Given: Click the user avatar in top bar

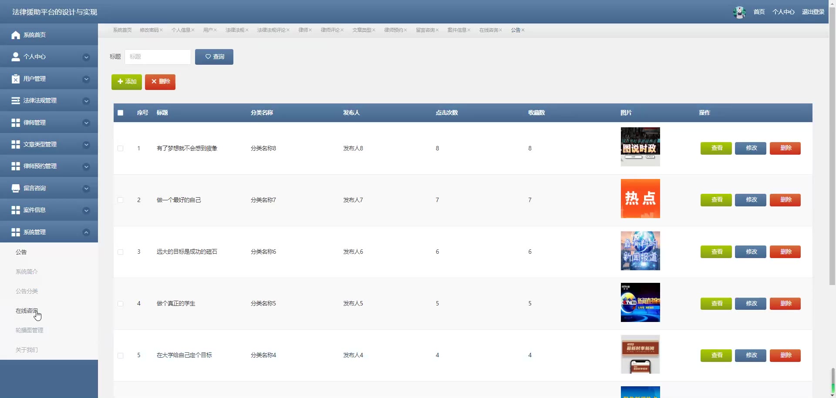Looking at the screenshot, I should [739, 12].
